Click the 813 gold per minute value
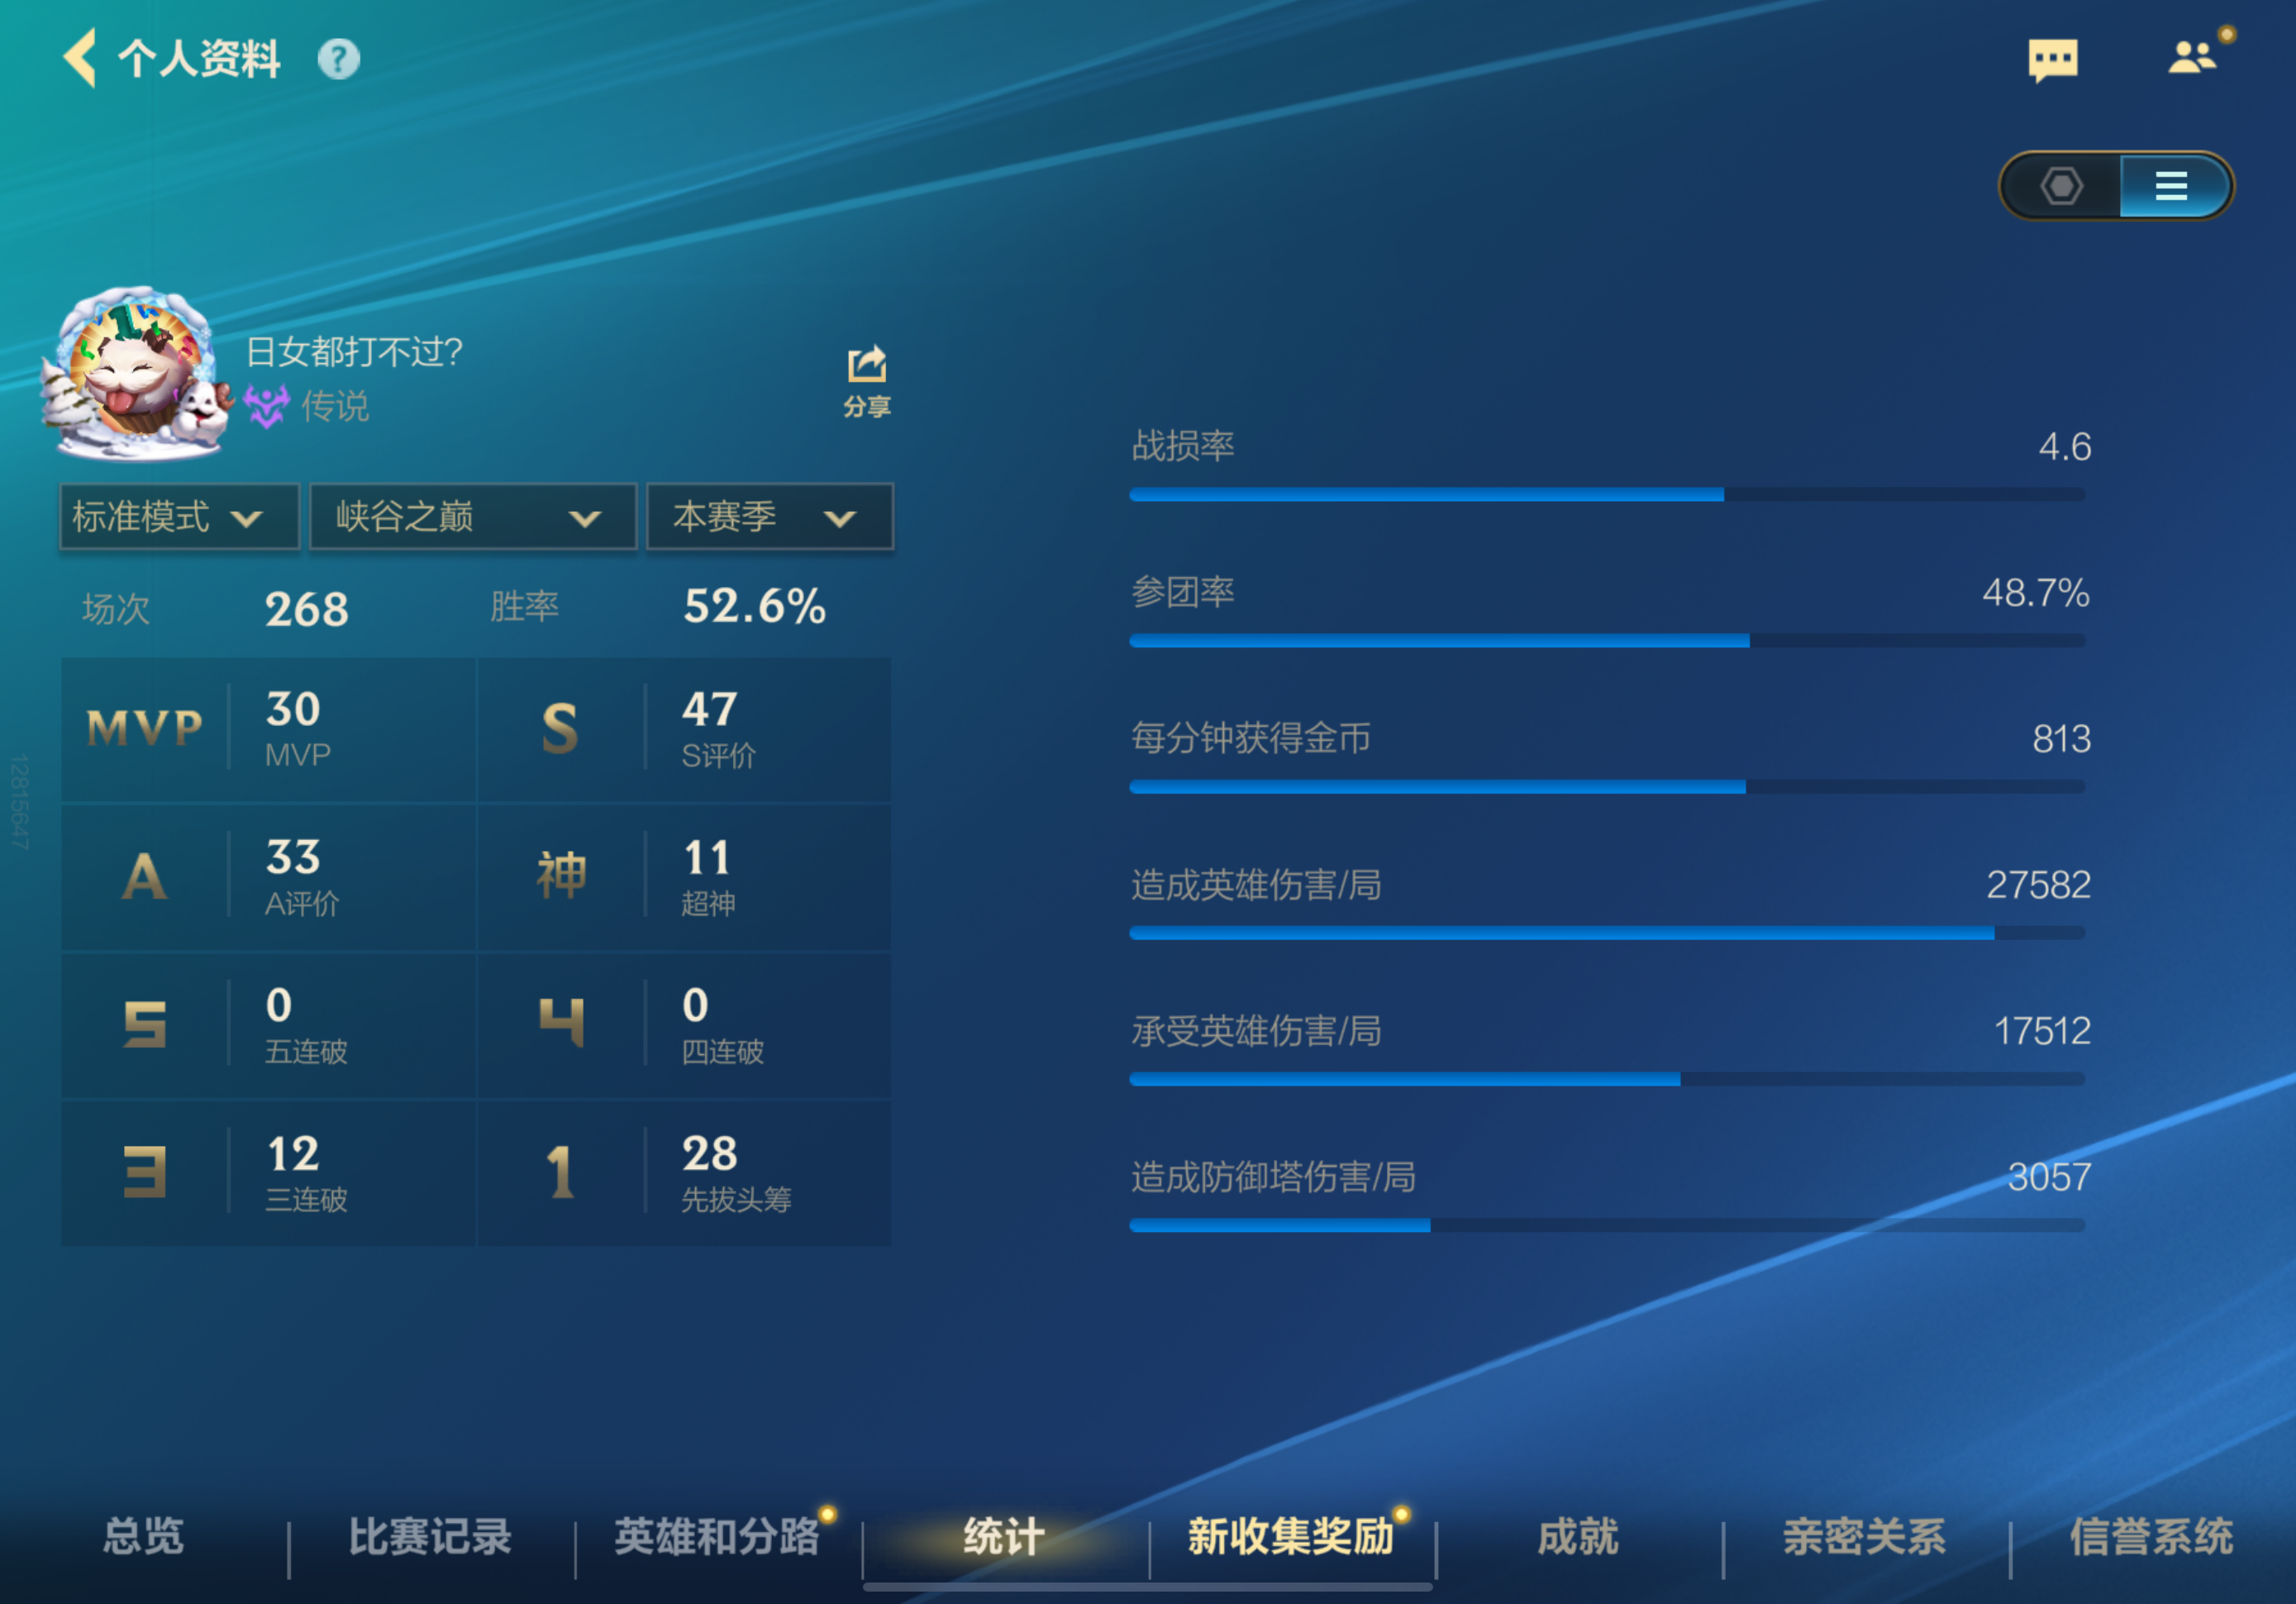 pyautogui.click(x=2061, y=738)
